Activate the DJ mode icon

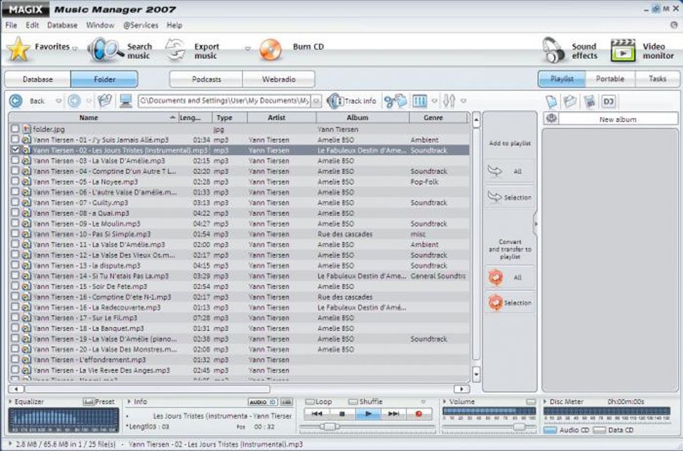point(608,102)
